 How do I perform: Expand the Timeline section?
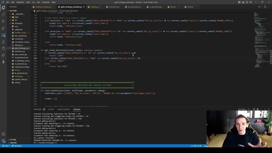pyautogui.click(x=13, y=143)
